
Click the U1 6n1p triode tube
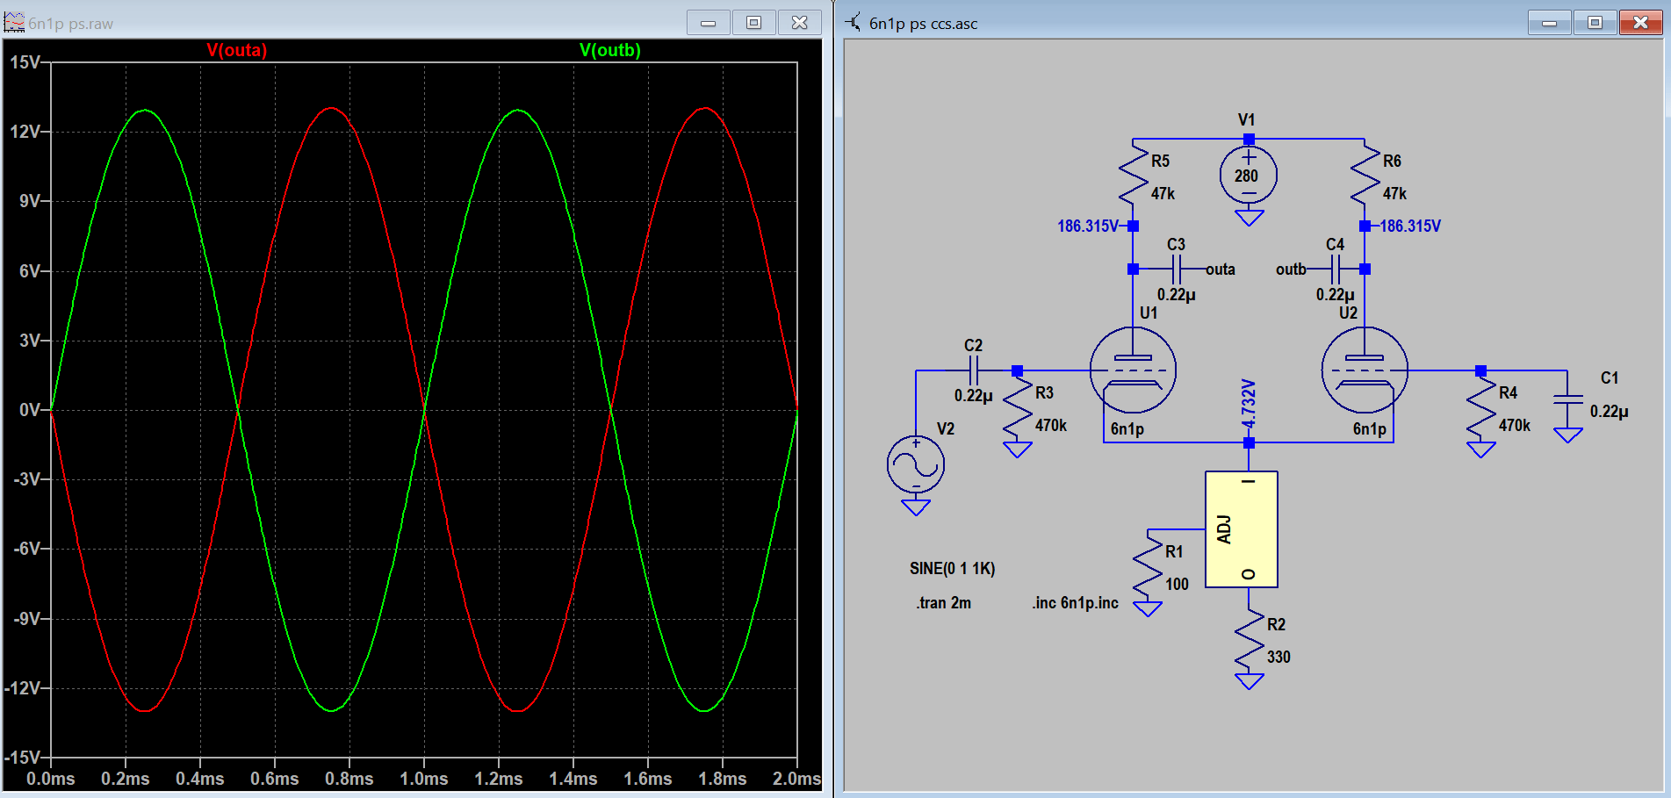(x=1133, y=370)
